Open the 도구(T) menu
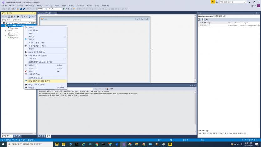 click(71, 6)
